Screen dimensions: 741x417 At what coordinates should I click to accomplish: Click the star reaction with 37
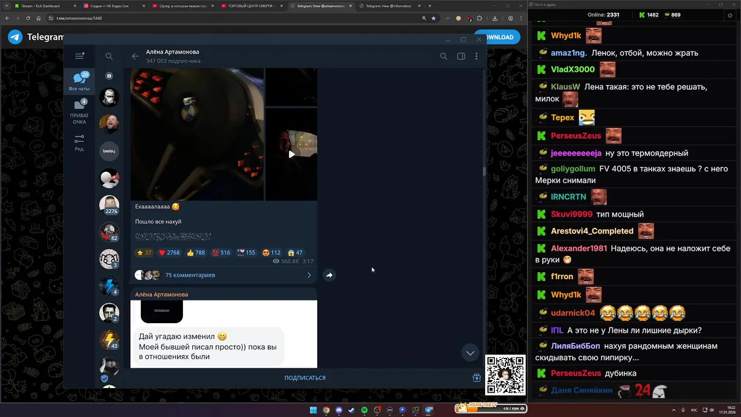[x=144, y=253]
